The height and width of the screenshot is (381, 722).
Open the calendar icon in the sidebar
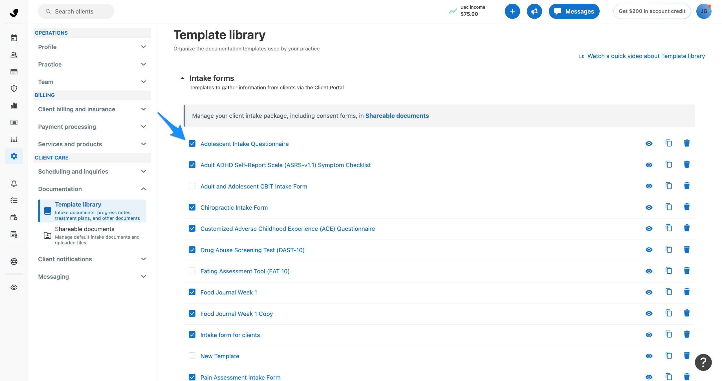tap(14, 37)
